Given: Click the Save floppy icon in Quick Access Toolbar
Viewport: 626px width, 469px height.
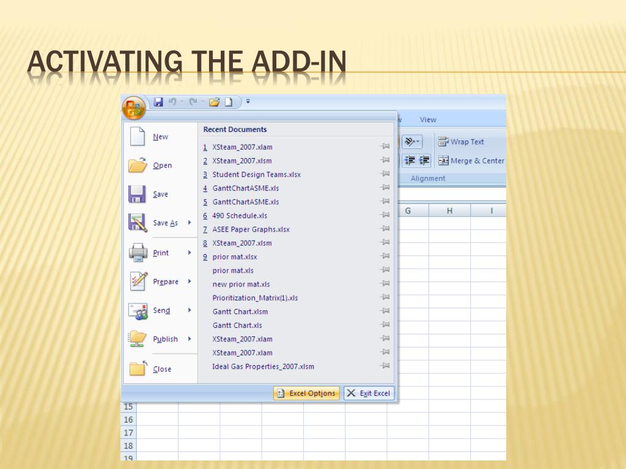Looking at the screenshot, I should click(158, 102).
